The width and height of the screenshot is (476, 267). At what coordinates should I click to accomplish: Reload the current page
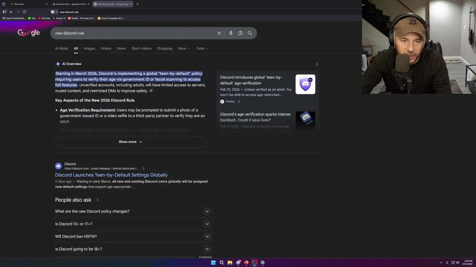[25, 12]
